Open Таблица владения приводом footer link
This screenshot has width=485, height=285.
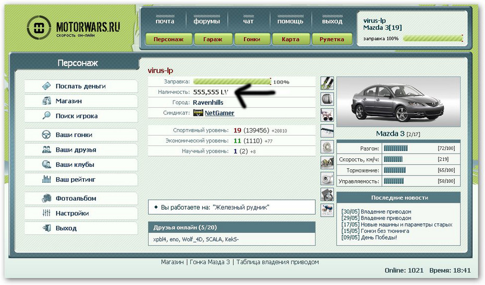[277, 262]
